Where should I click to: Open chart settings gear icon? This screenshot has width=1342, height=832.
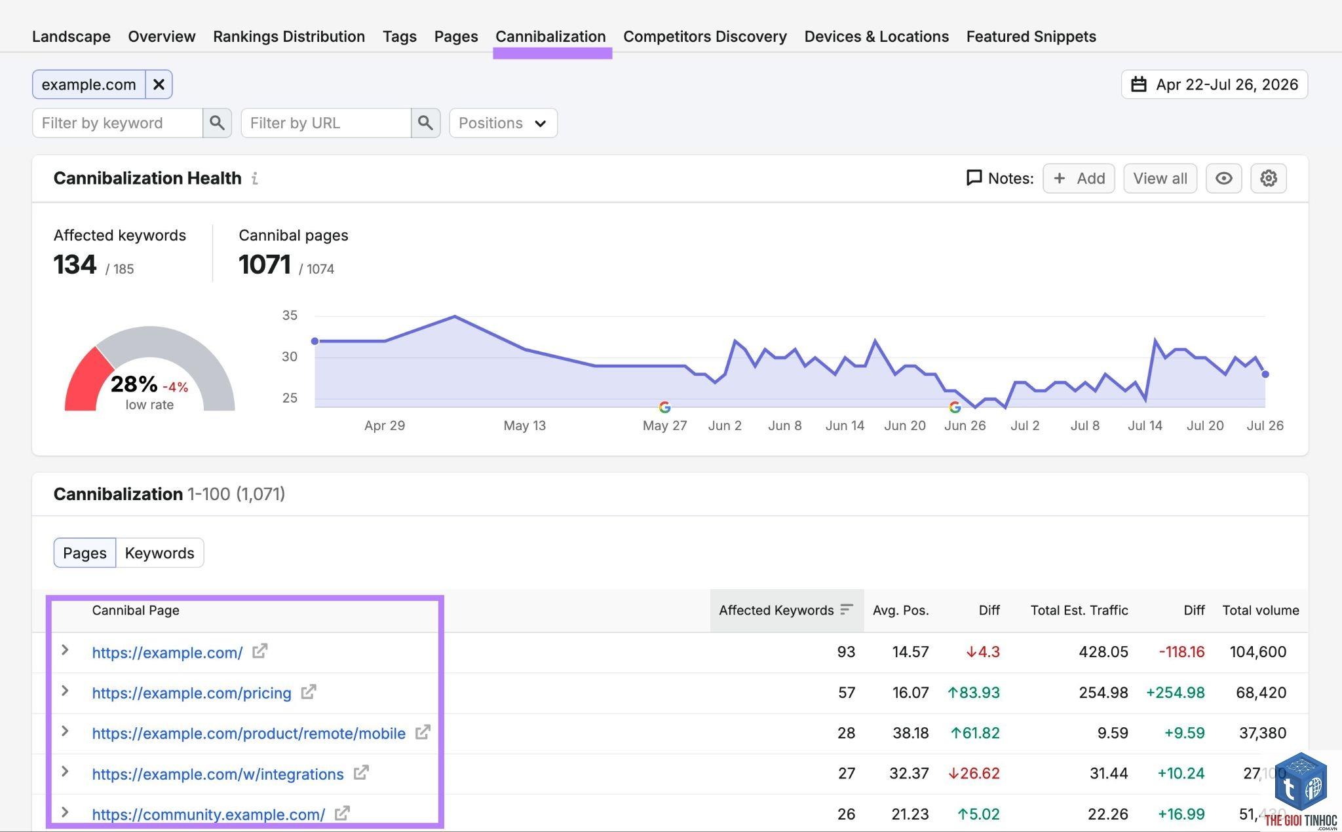coord(1269,178)
